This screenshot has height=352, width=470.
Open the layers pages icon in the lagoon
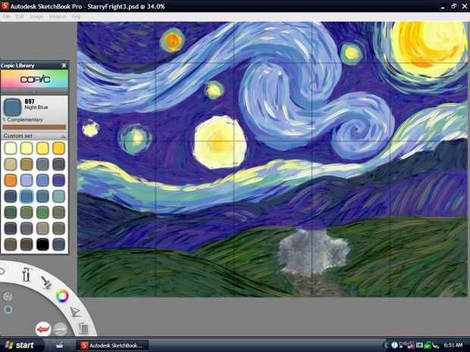83,329
